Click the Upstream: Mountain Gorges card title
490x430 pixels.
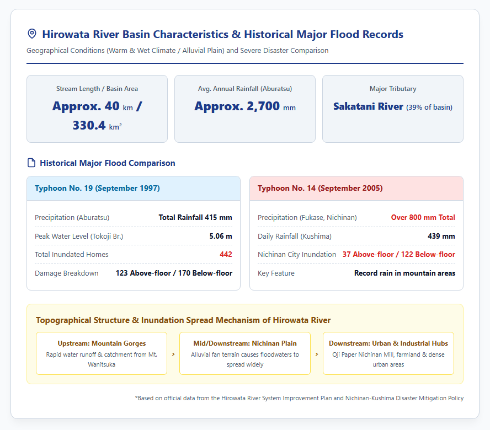102,343
